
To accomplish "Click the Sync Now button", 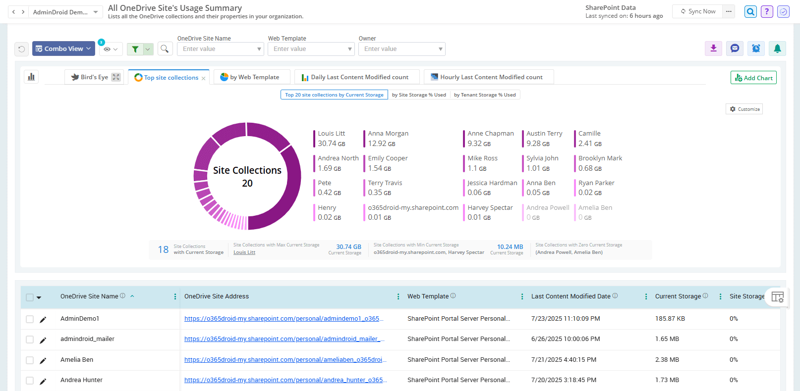I will pyautogui.click(x=698, y=11).
